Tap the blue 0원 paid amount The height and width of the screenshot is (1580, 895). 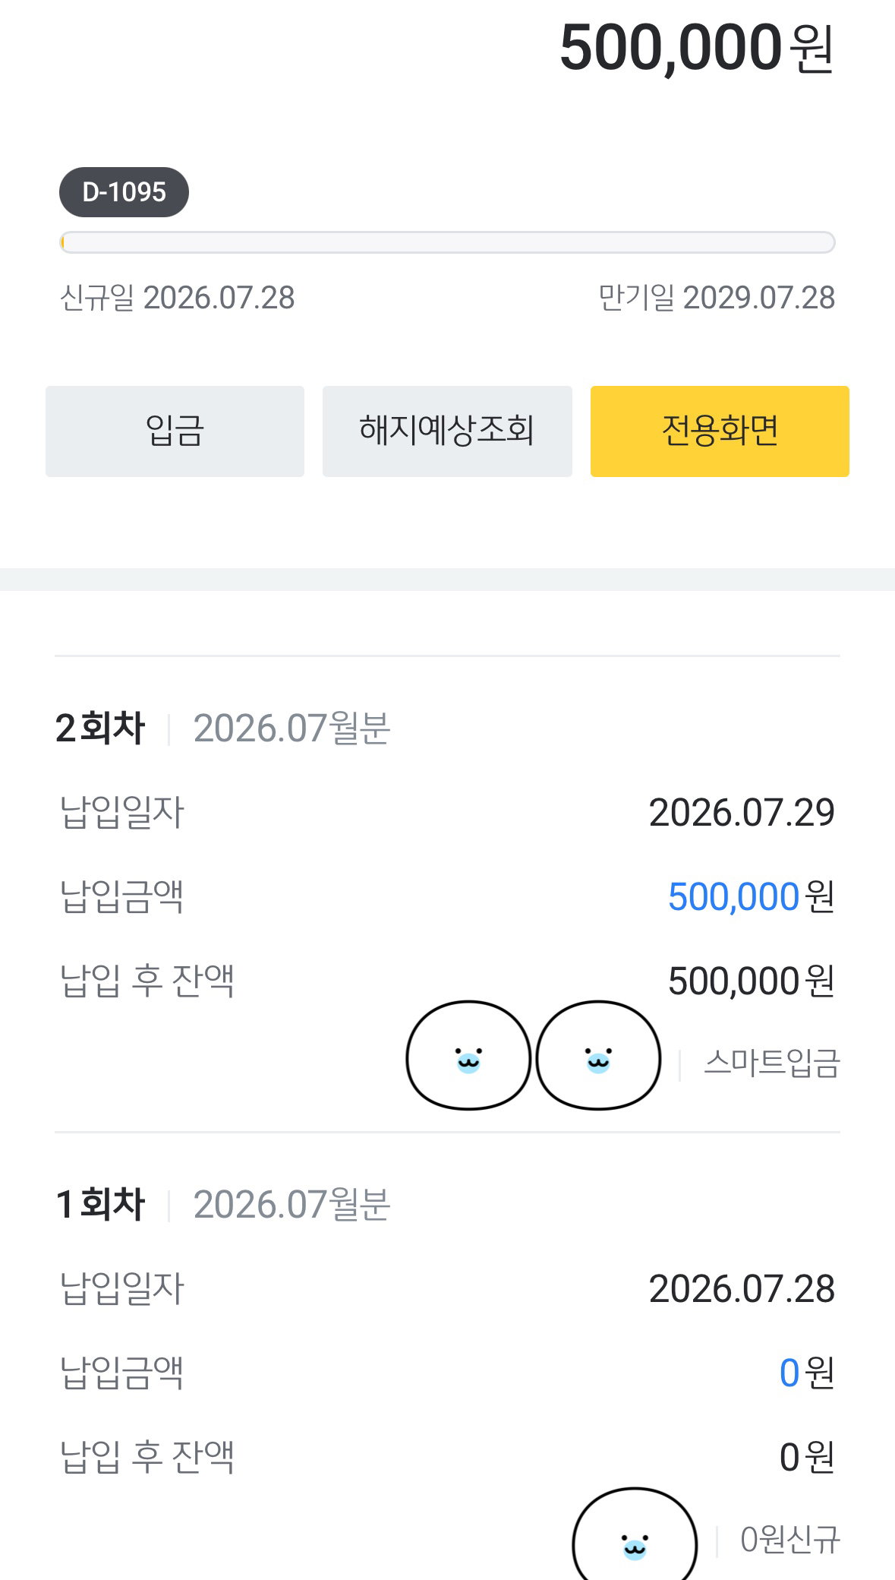coord(807,1373)
